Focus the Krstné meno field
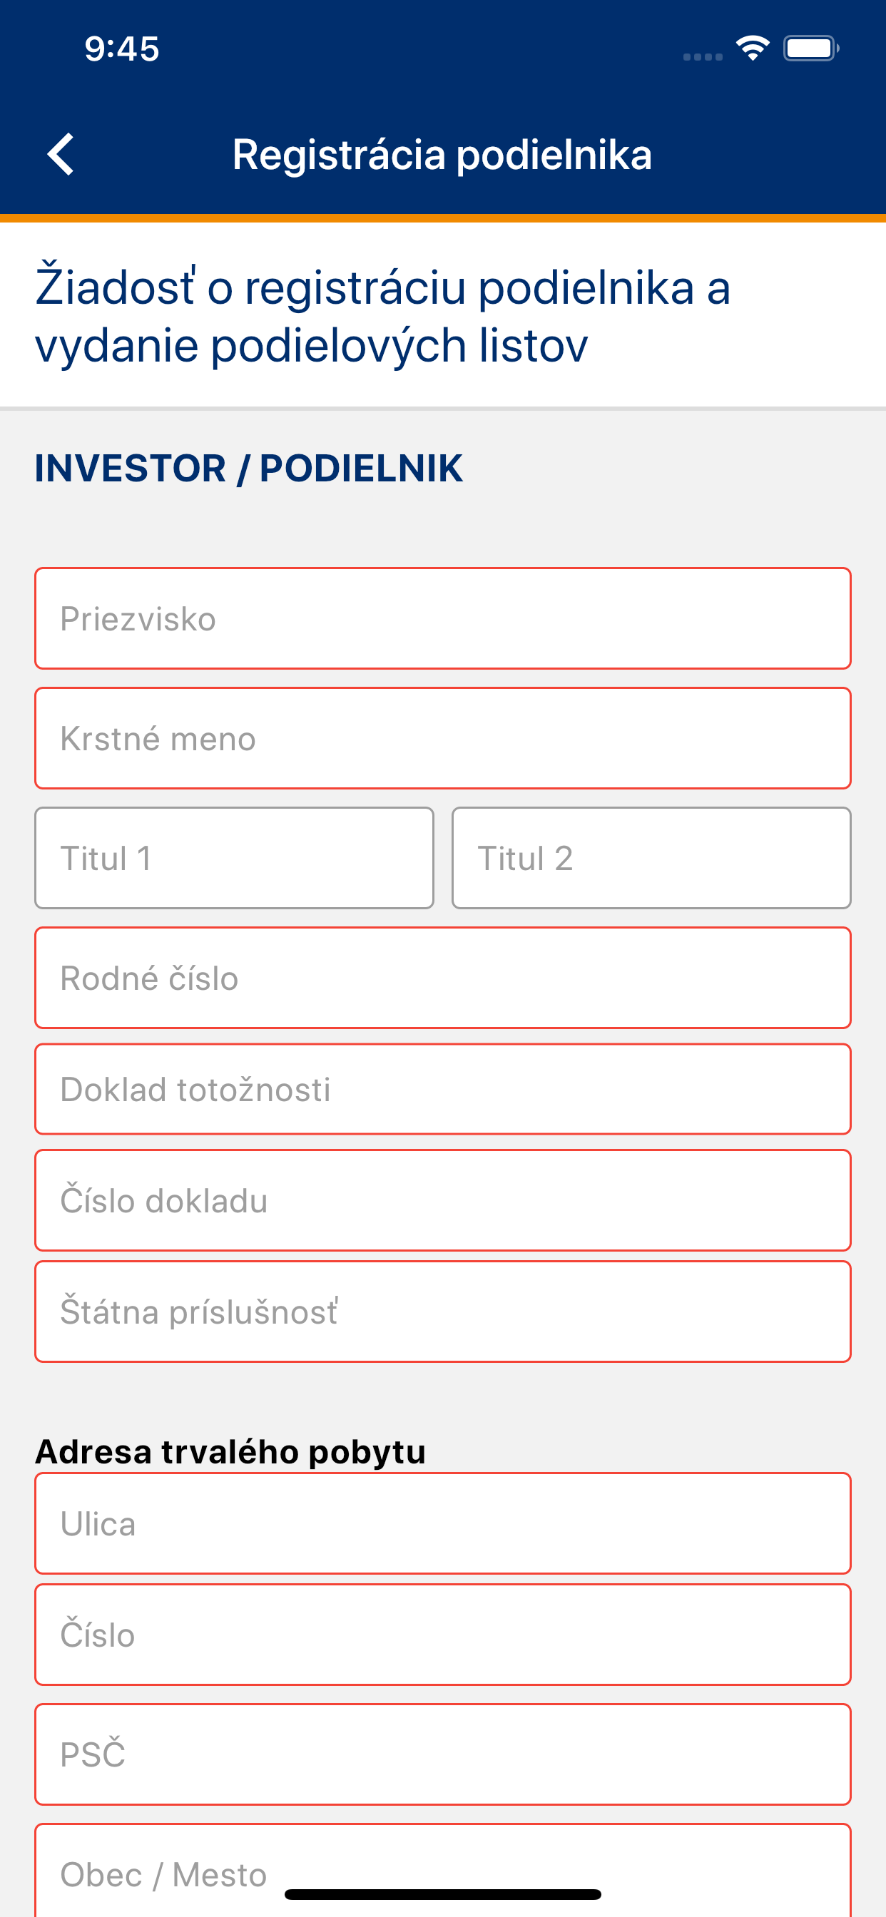Image resolution: width=886 pixels, height=1917 pixels. [x=442, y=738]
